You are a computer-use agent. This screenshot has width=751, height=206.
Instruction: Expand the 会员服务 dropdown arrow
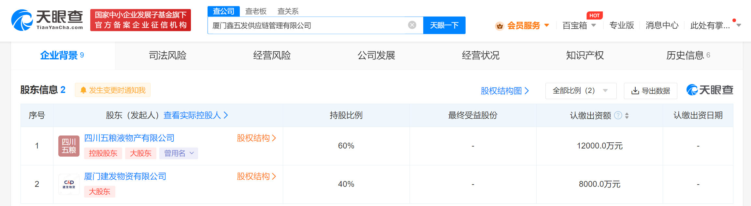click(x=547, y=25)
